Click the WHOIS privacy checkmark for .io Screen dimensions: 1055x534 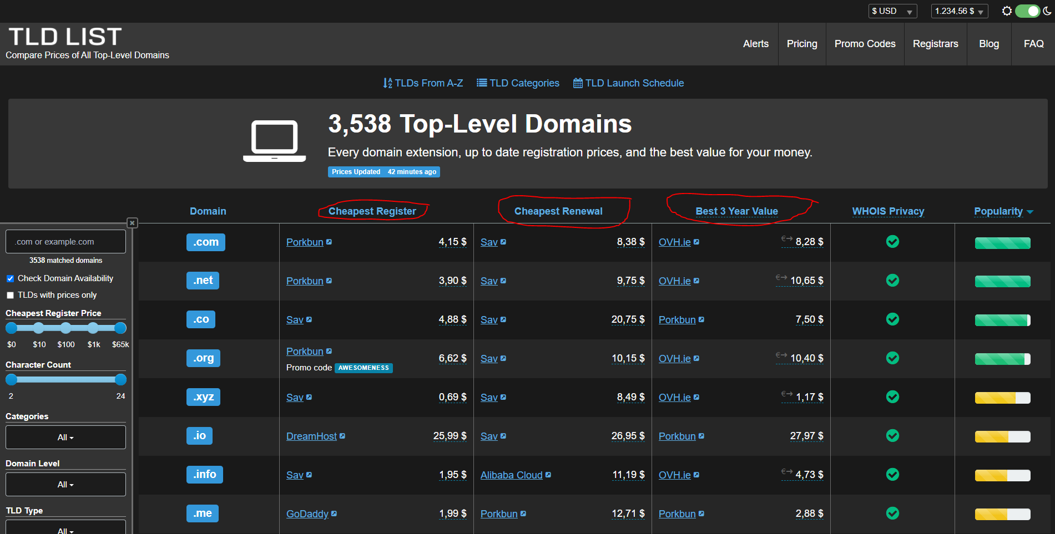(892, 435)
